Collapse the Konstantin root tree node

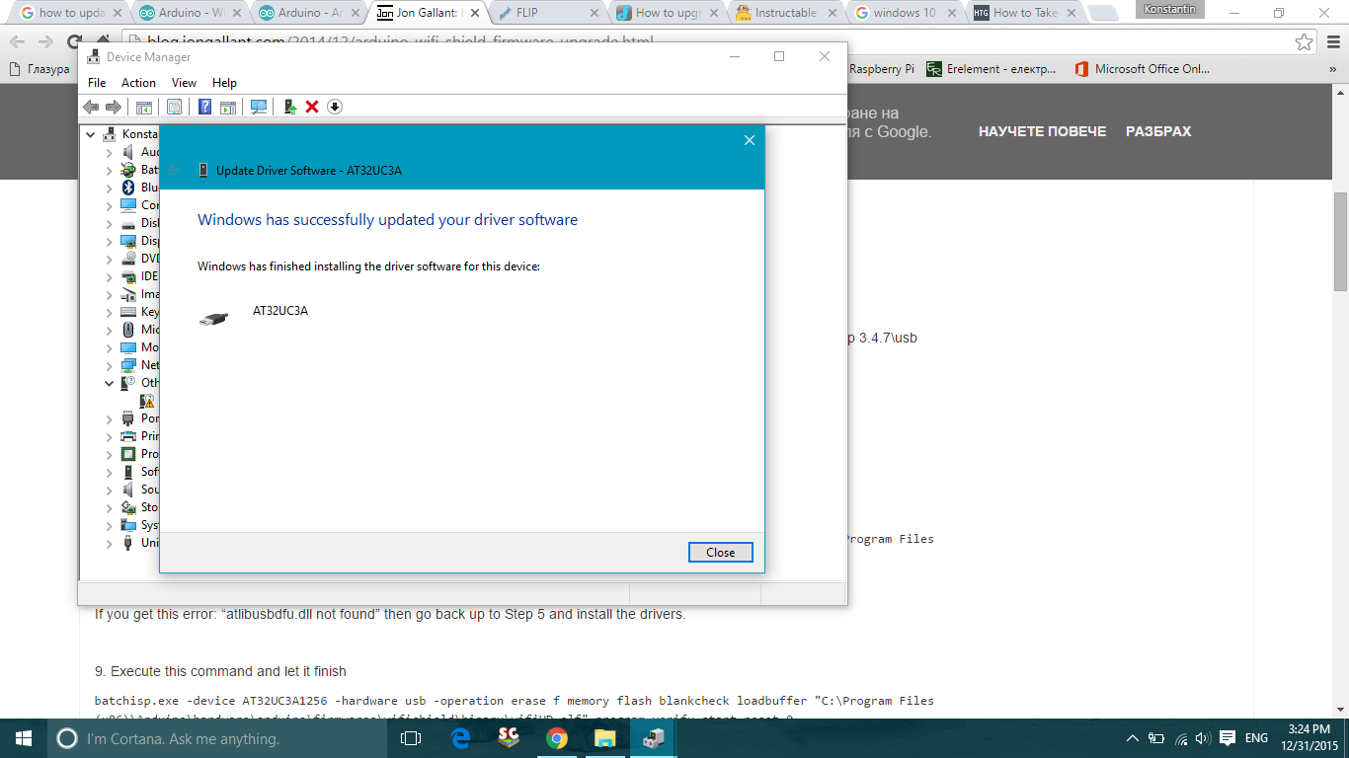(90, 133)
